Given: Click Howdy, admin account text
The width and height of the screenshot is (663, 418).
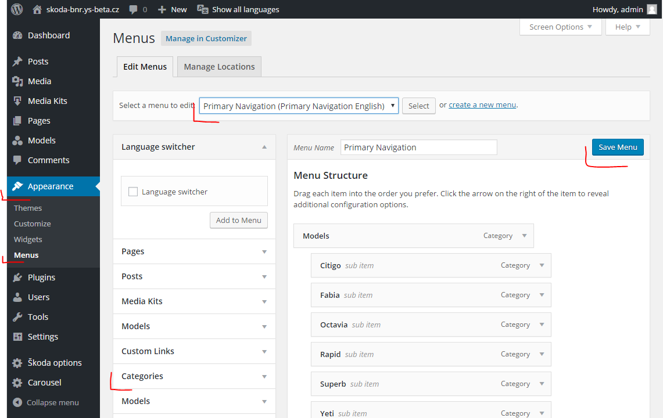Looking at the screenshot, I should pos(618,9).
